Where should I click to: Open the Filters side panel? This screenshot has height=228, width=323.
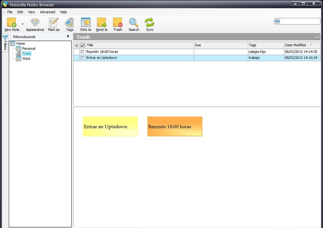[x=5, y=43]
